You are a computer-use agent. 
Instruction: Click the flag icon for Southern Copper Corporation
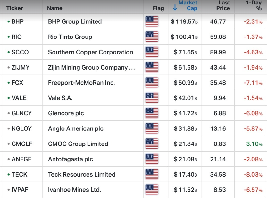(x=152, y=52)
